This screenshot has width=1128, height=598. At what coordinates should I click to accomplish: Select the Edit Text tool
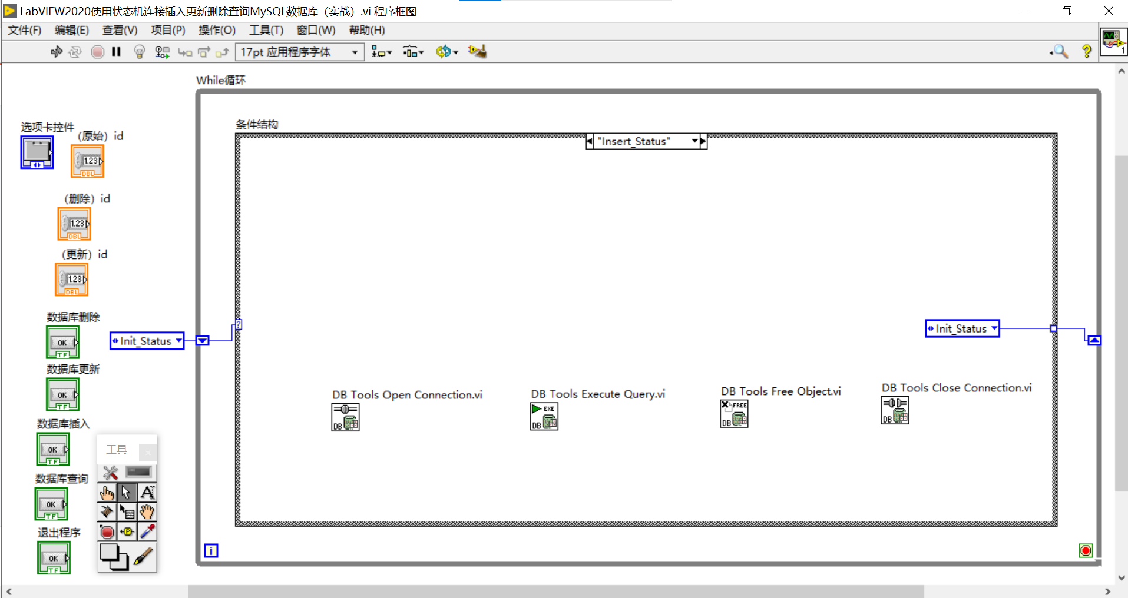click(147, 492)
